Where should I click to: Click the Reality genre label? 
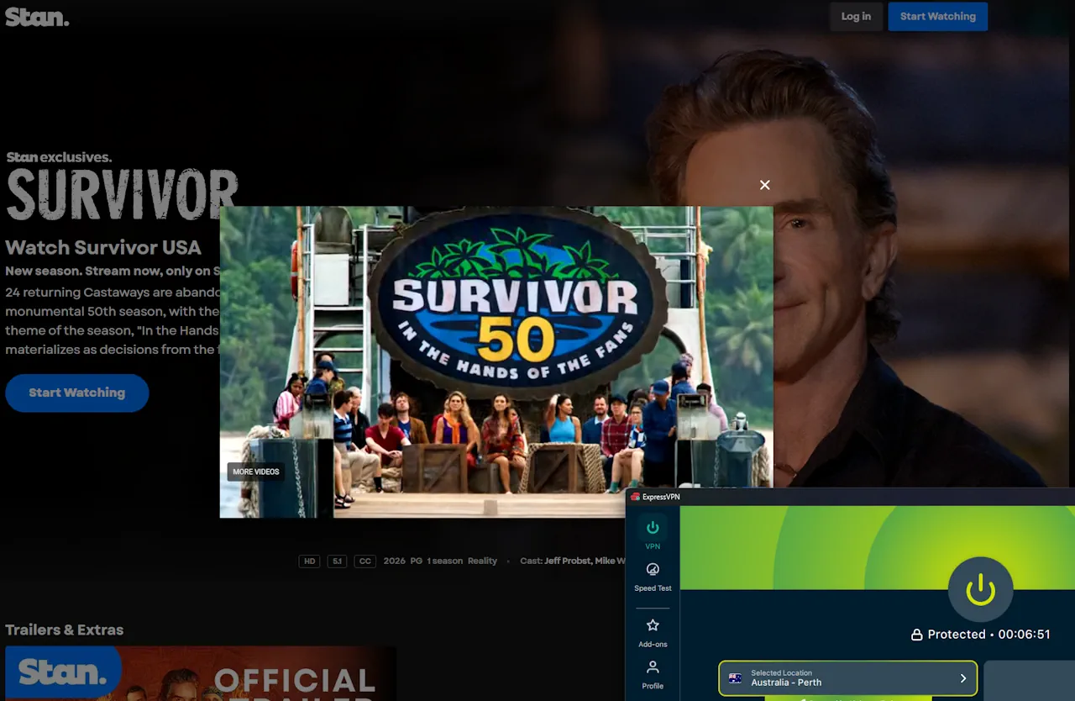tap(482, 561)
